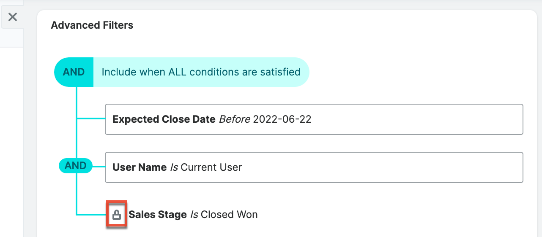Click 'Is' operator in Sales Stage filter

pyautogui.click(x=194, y=215)
